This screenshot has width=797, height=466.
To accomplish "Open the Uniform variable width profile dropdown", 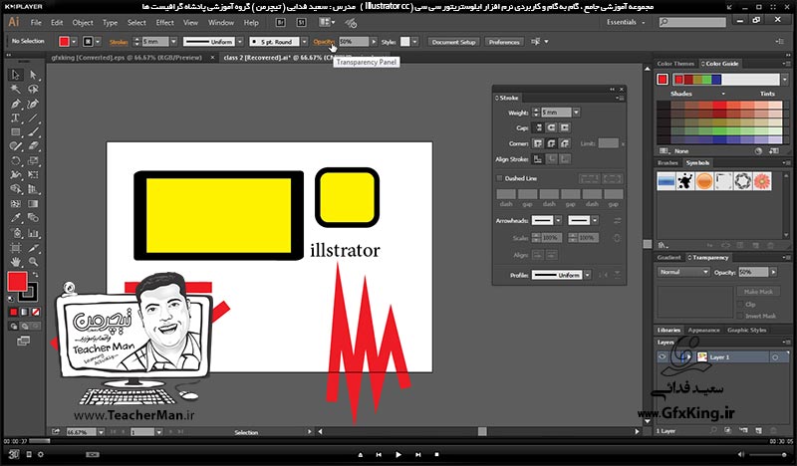I will 240,42.
